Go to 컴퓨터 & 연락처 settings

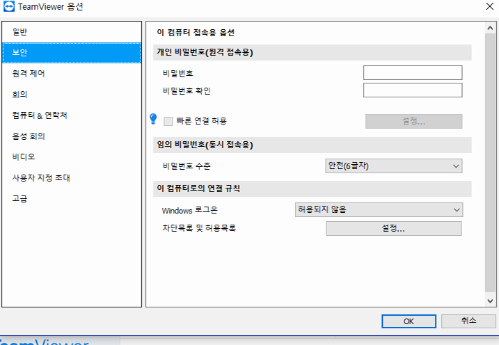point(72,115)
